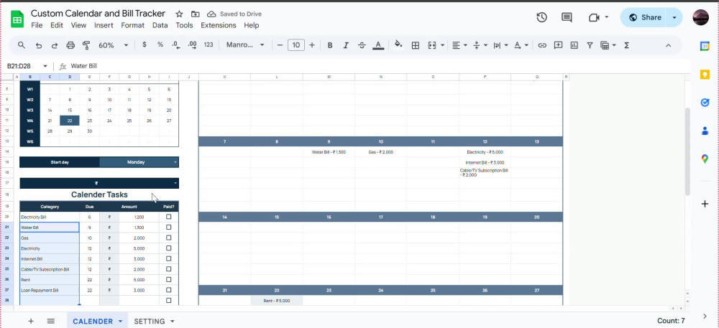This screenshot has height=328, width=719.
Task: Apply italic formatting
Action: coord(346,44)
